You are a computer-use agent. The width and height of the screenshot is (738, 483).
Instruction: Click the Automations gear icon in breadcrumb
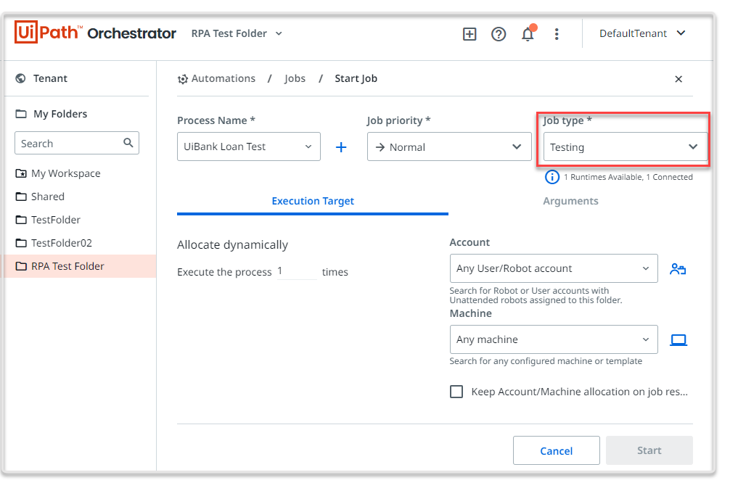click(183, 79)
